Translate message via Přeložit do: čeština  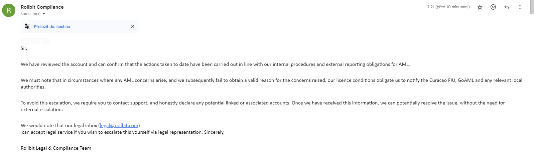pos(52,26)
